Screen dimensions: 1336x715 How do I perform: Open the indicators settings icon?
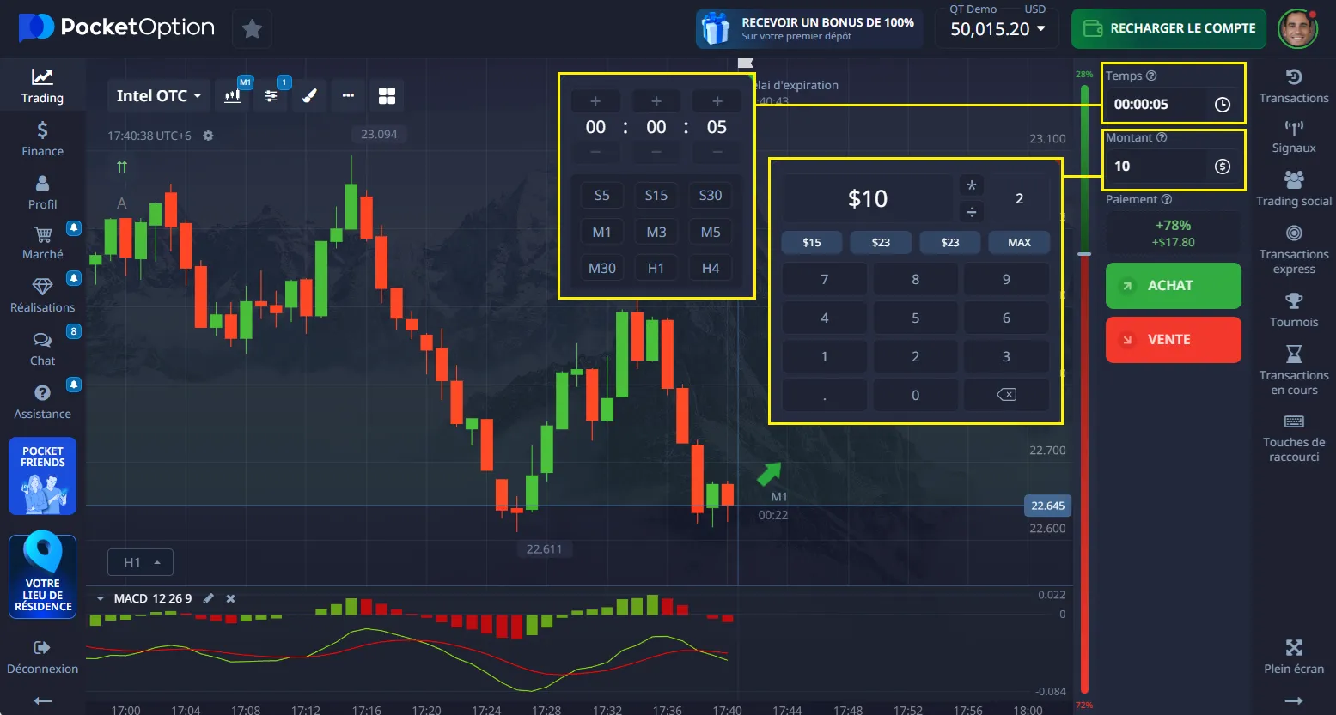[x=271, y=96]
